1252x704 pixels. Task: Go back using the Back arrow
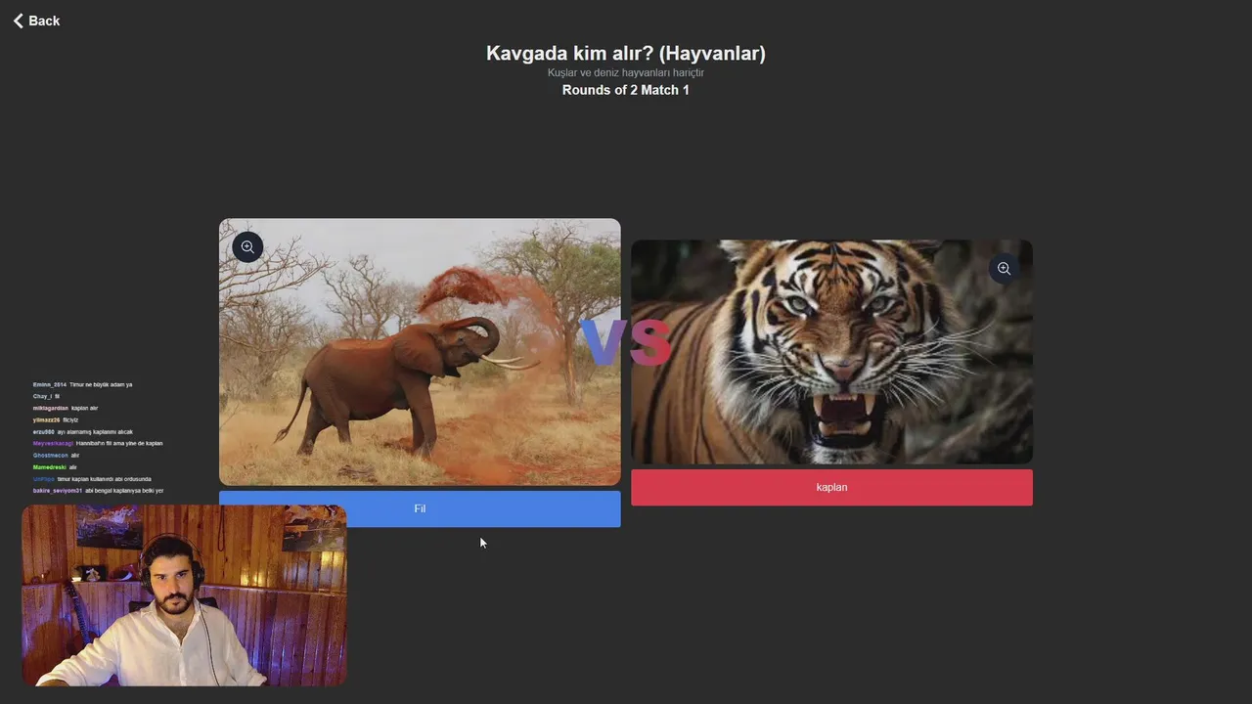click(x=36, y=21)
